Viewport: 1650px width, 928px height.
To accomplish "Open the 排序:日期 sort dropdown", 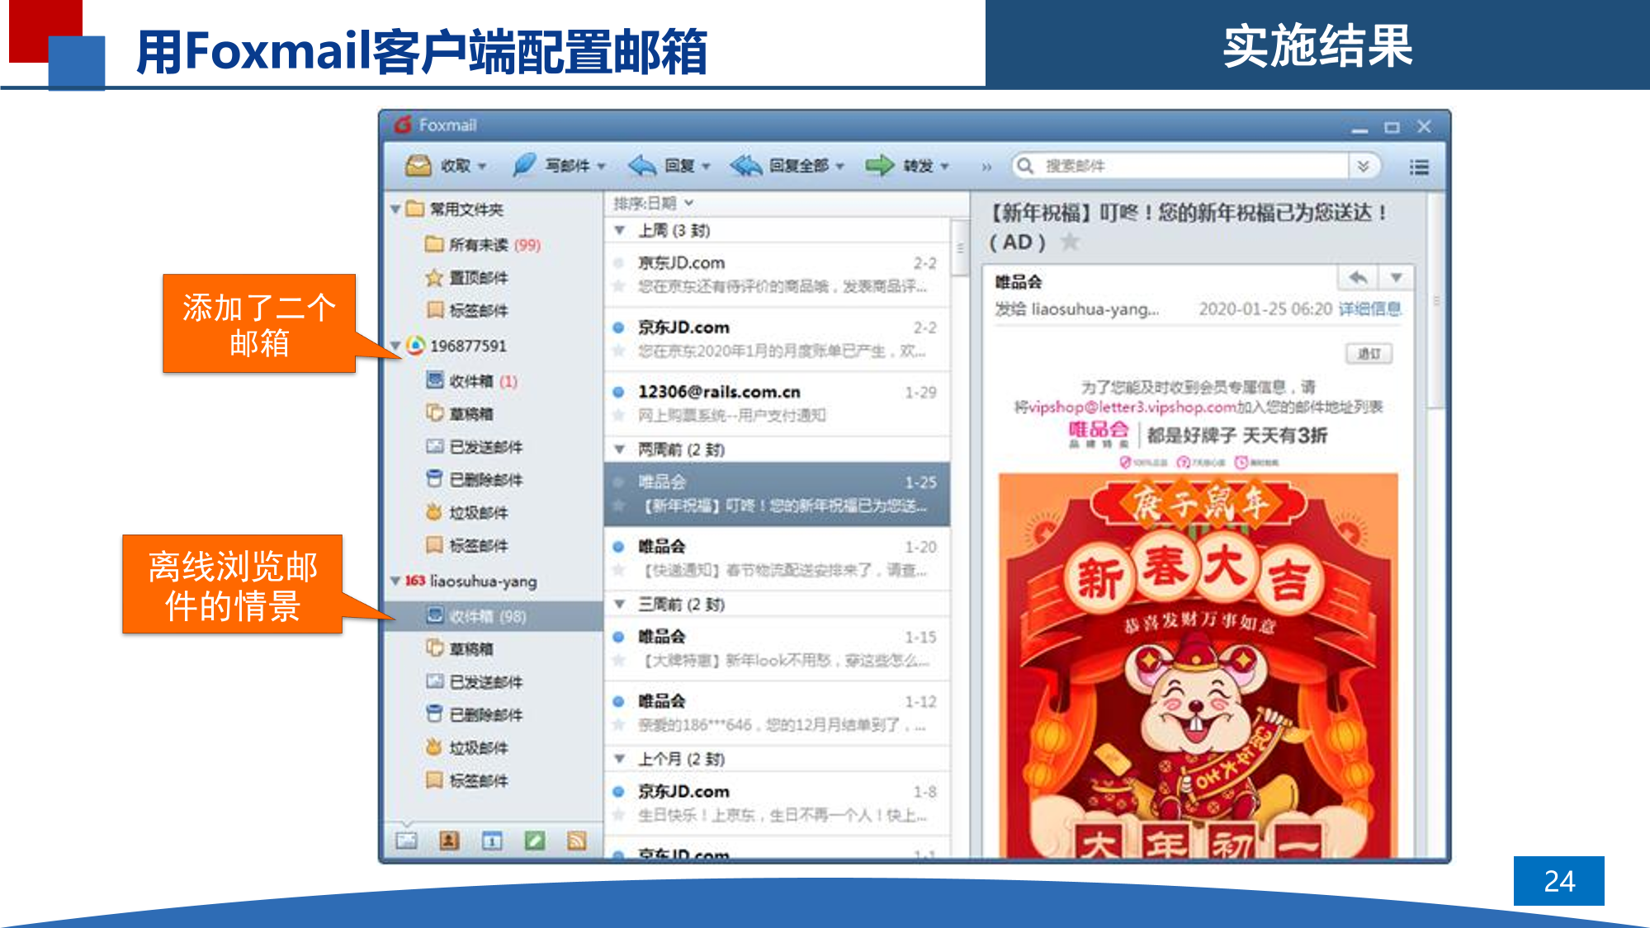I will pyautogui.click(x=653, y=203).
